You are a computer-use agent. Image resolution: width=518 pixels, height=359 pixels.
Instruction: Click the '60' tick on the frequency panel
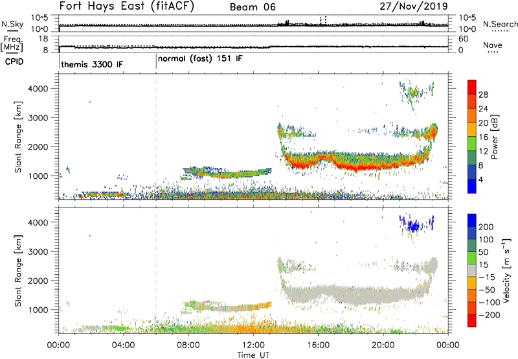click(463, 39)
